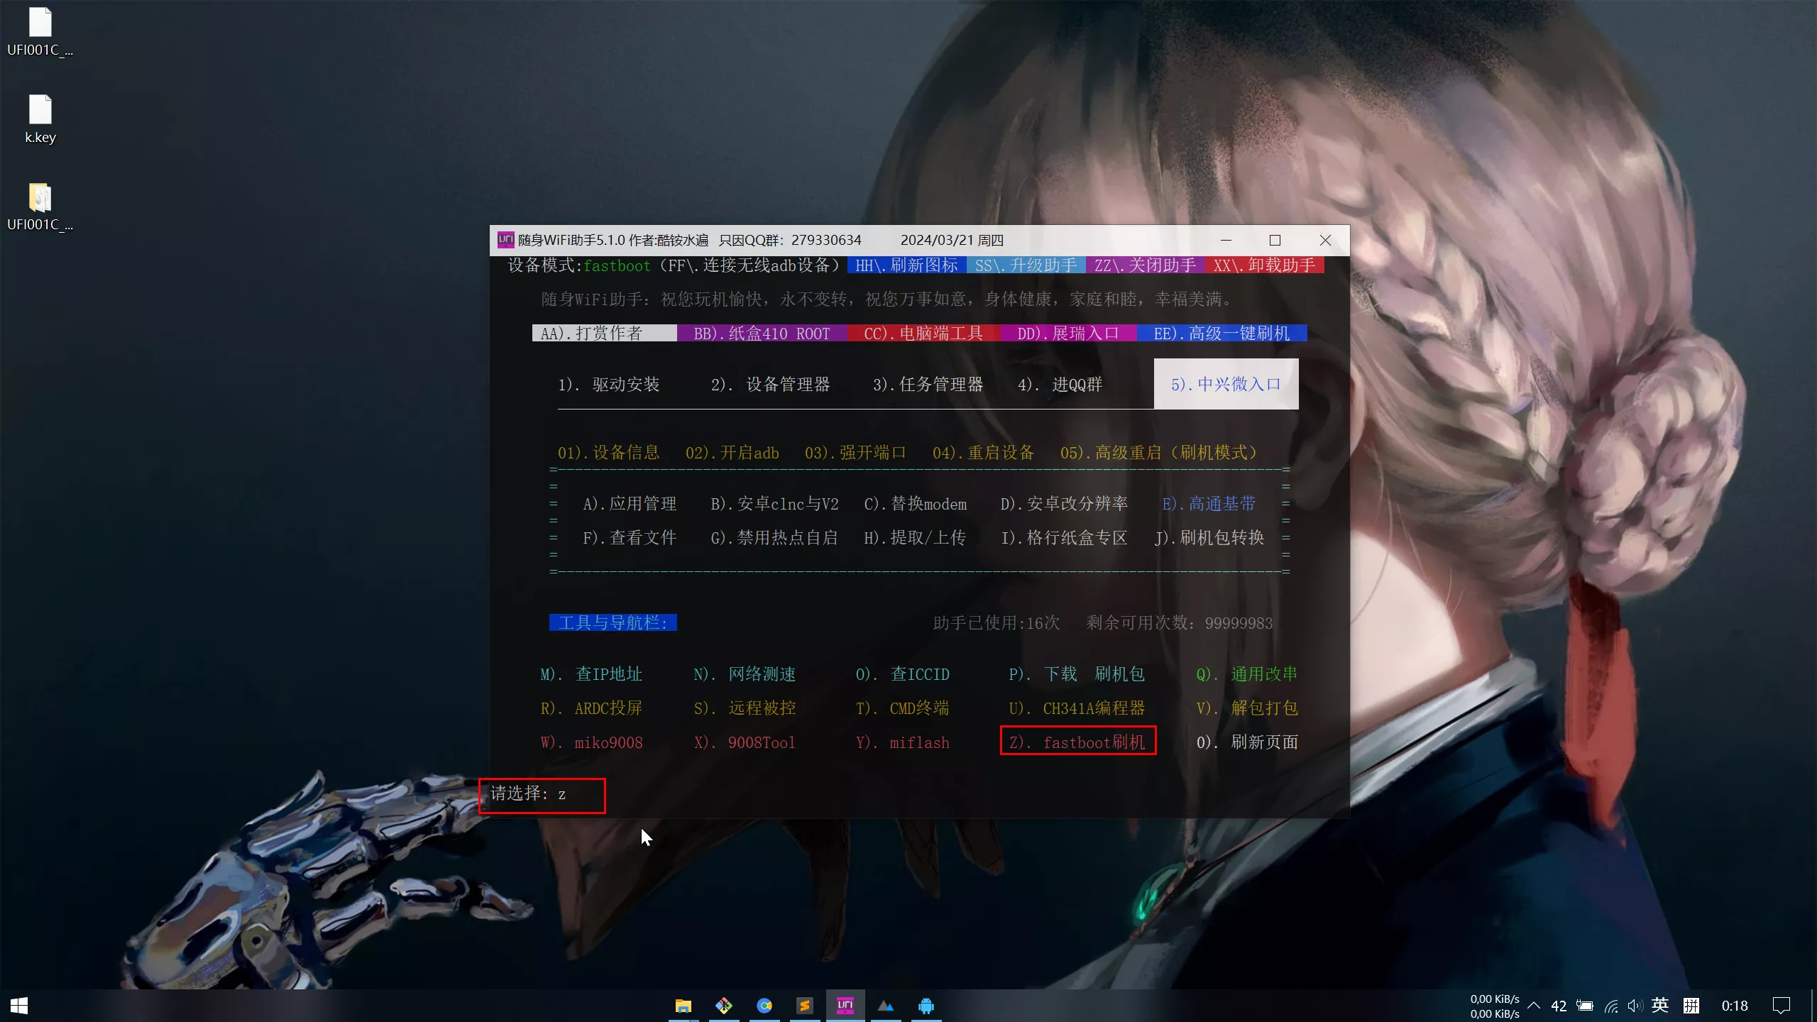Open the Windows Start menu
1817x1022 pixels.
[19, 1006]
